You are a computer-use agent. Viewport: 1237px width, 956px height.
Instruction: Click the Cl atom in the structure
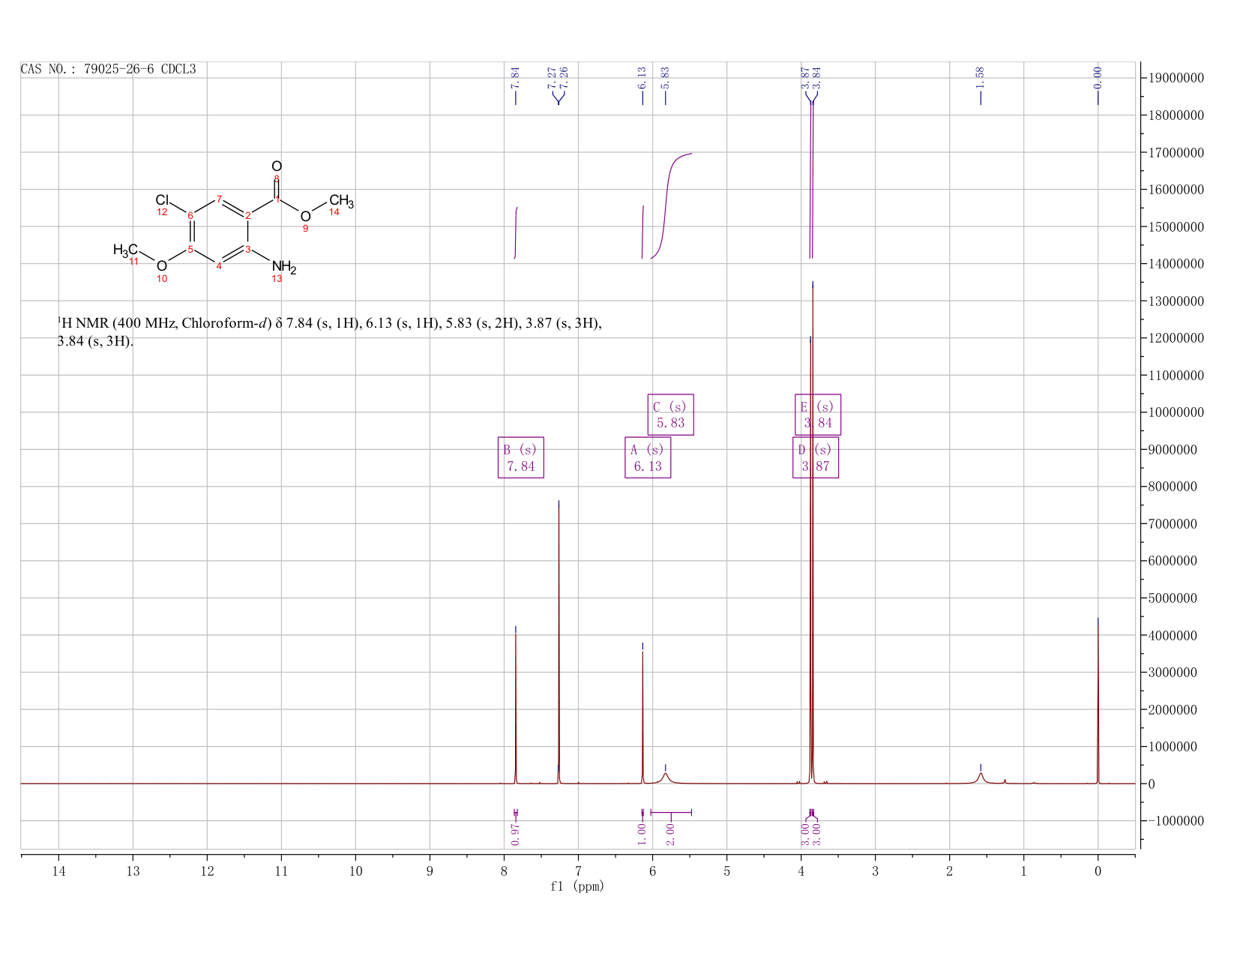(x=163, y=199)
